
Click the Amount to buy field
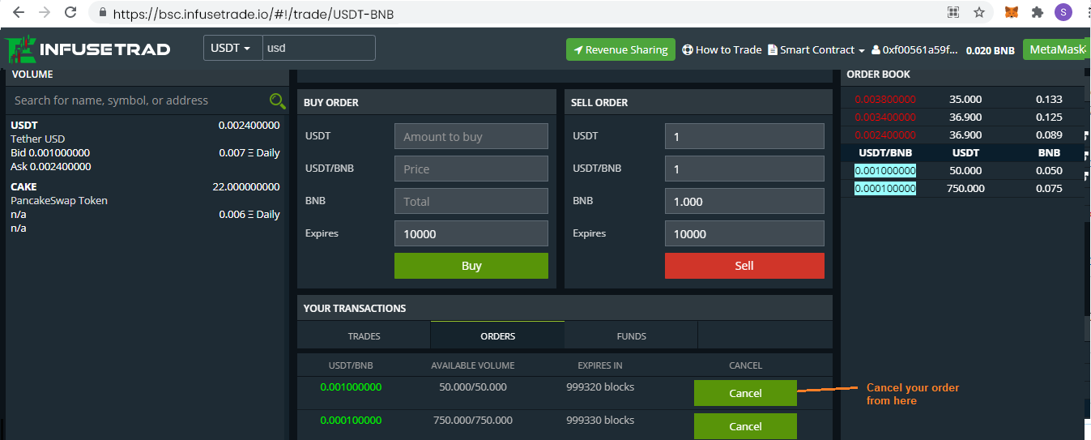coord(471,136)
